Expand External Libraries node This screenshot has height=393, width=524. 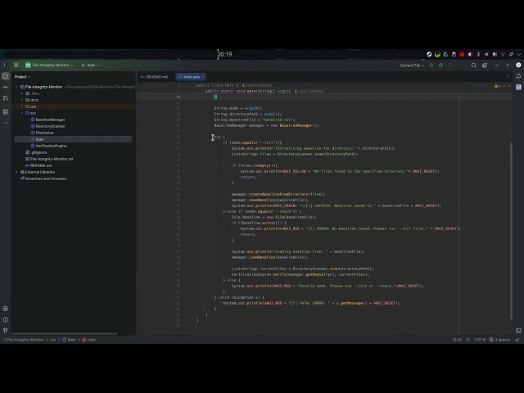click(16, 172)
